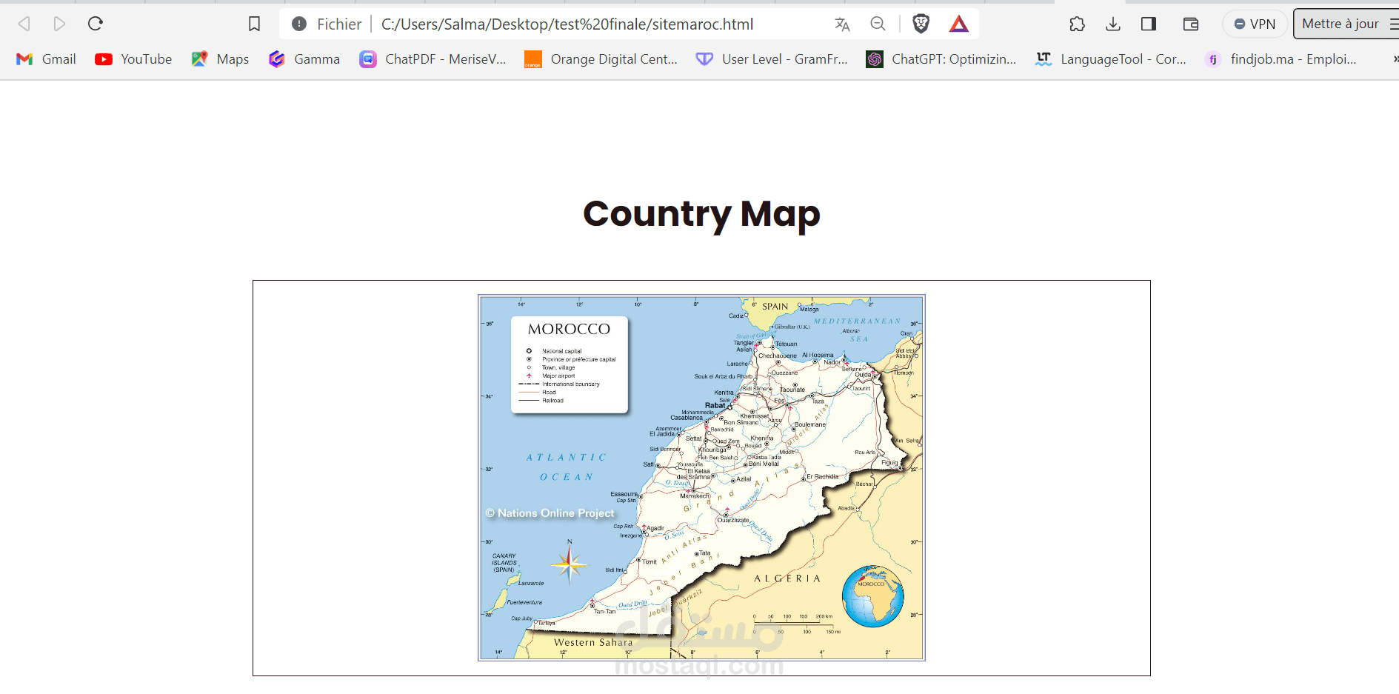Viewport: 1399px width, 694px height.
Task: Open the extensions puzzle icon
Action: 1077,24
